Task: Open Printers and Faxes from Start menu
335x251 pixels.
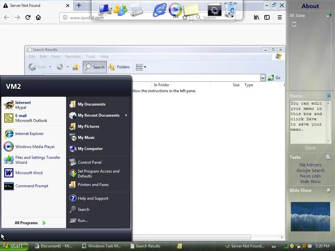Action: click(x=98, y=185)
